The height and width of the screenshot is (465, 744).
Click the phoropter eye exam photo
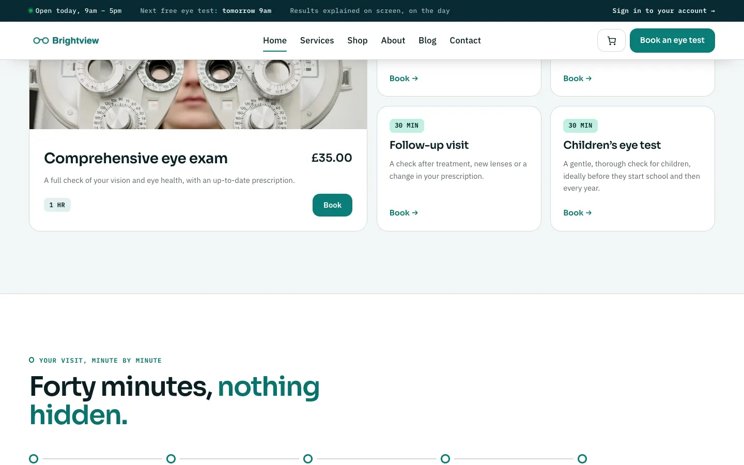(198, 94)
